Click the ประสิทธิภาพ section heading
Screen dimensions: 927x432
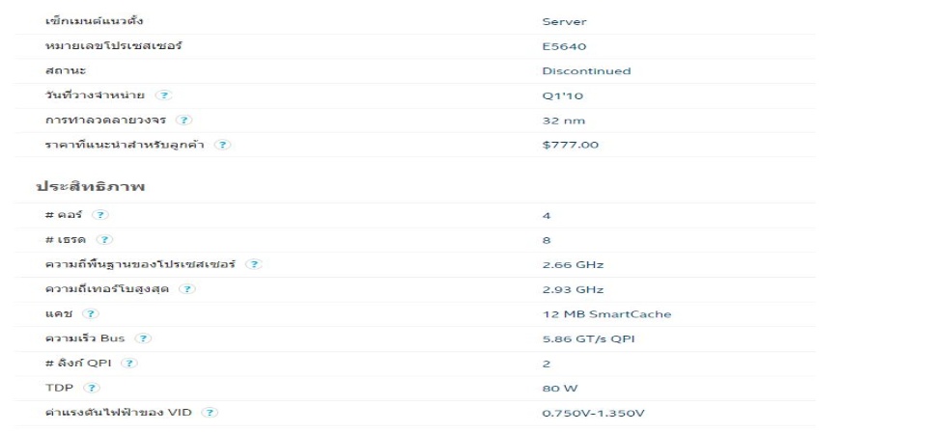coord(90,187)
